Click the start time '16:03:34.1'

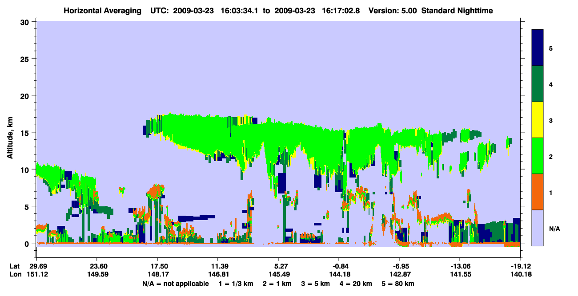coord(240,10)
